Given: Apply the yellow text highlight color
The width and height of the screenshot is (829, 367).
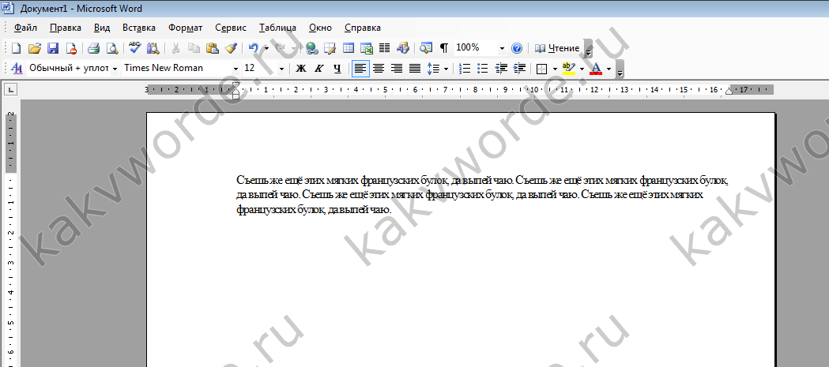Looking at the screenshot, I should pyautogui.click(x=568, y=69).
